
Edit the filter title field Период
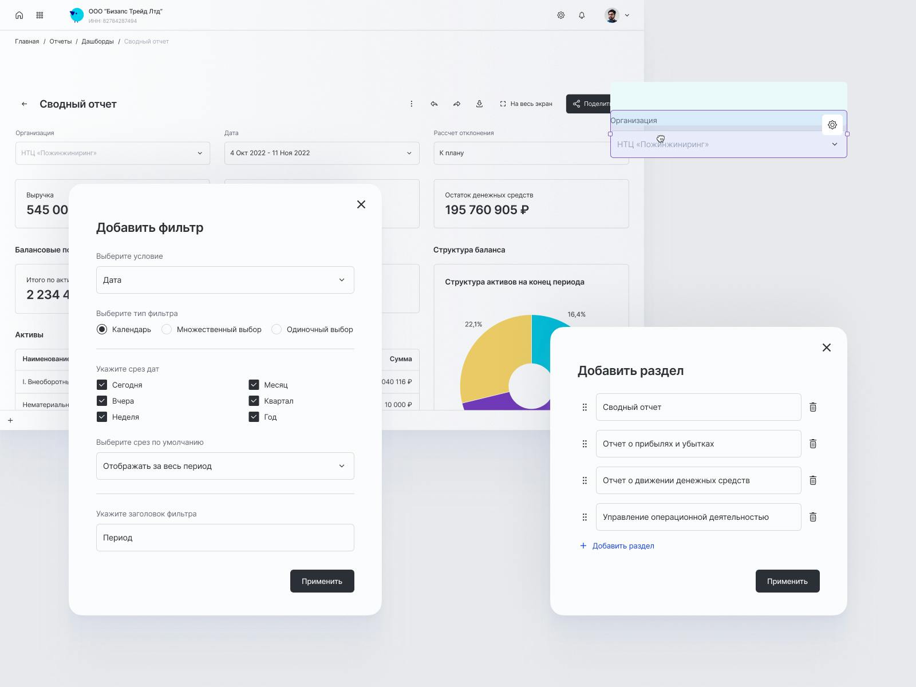[225, 538]
